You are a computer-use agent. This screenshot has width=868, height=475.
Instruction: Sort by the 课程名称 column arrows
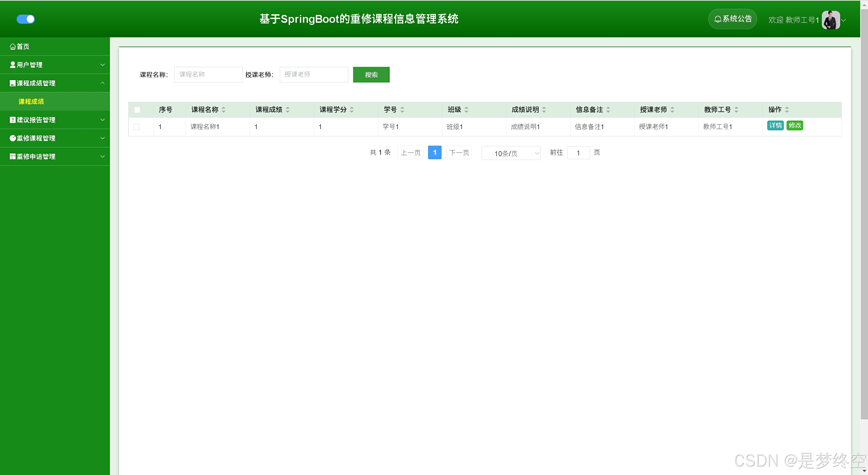pos(224,110)
